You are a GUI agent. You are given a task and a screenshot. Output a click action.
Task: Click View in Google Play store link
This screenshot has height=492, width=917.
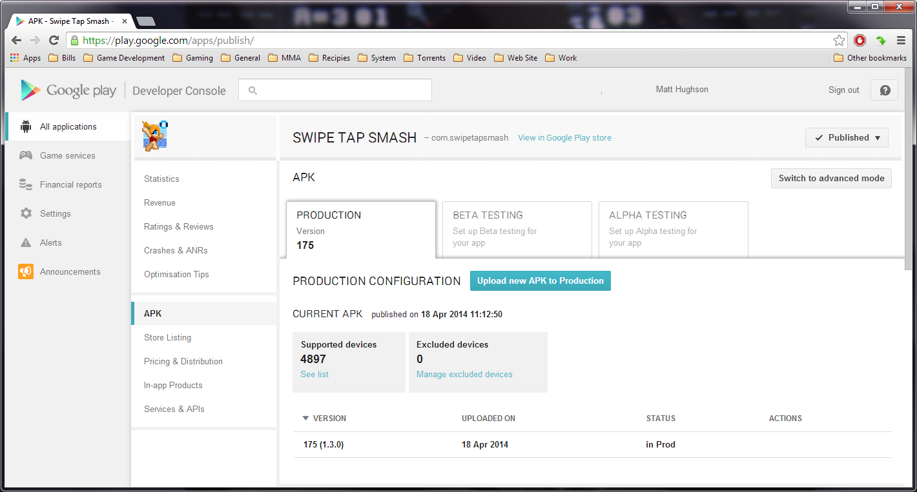click(564, 138)
